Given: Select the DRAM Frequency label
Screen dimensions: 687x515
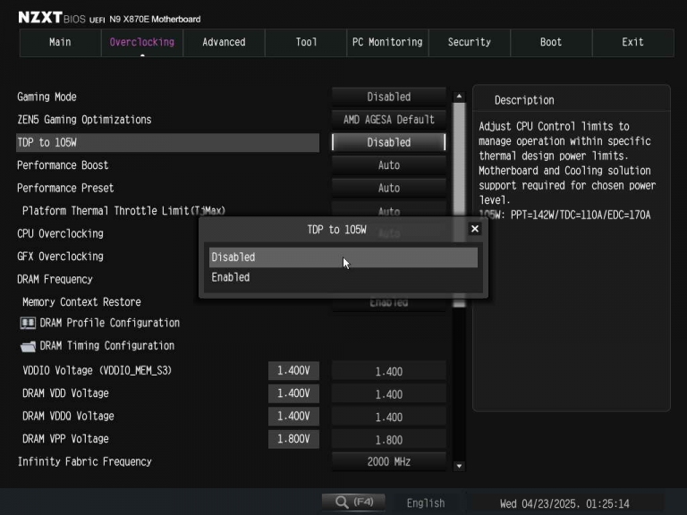Looking at the screenshot, I should pyautogui.click(x=55, y=279).
